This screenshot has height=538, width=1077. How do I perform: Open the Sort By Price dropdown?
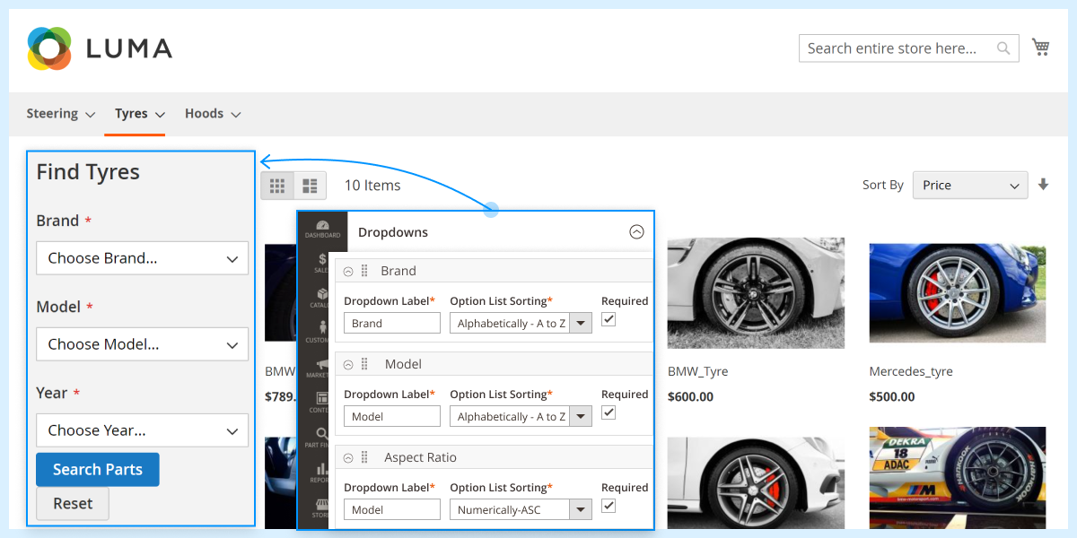[x=969, y=185]
